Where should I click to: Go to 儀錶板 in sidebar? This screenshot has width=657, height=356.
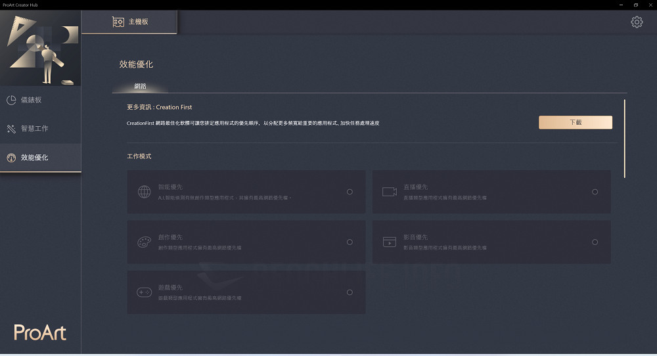41,100
